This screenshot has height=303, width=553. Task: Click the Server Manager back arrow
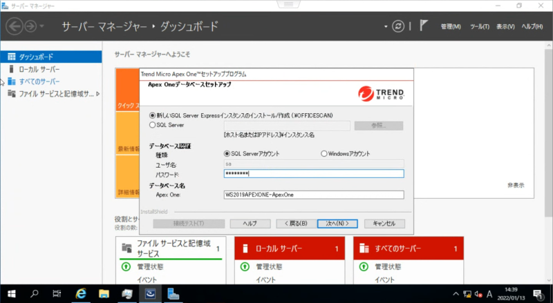(15, 26)
